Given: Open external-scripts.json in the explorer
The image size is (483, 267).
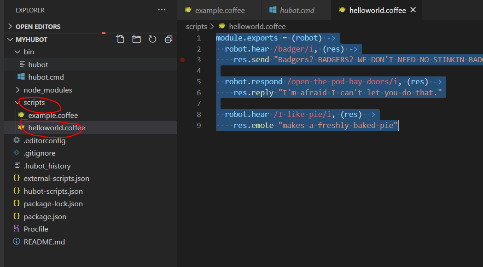Looking at the screenshot, I should click(x=56, y=178).
